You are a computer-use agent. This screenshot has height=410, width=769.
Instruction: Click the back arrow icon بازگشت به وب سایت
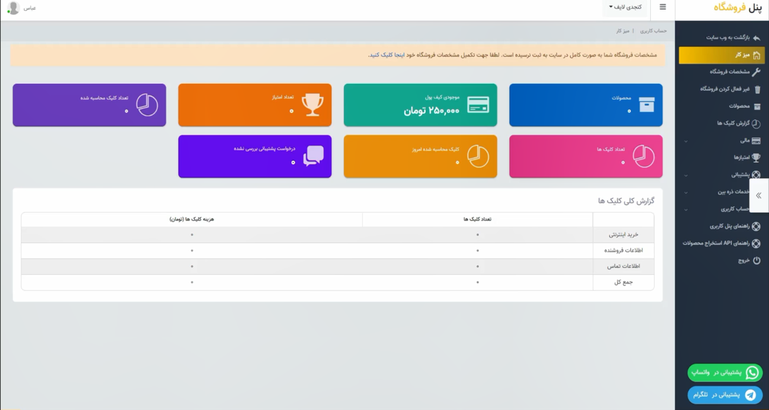tap(757, 38)
